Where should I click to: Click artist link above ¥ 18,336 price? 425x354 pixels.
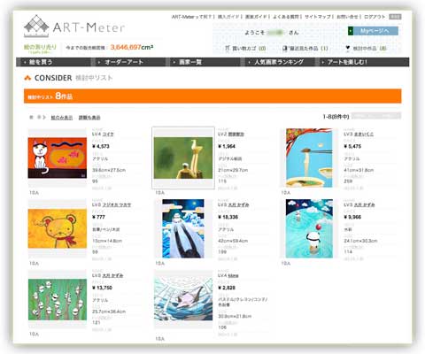point(238,204)
